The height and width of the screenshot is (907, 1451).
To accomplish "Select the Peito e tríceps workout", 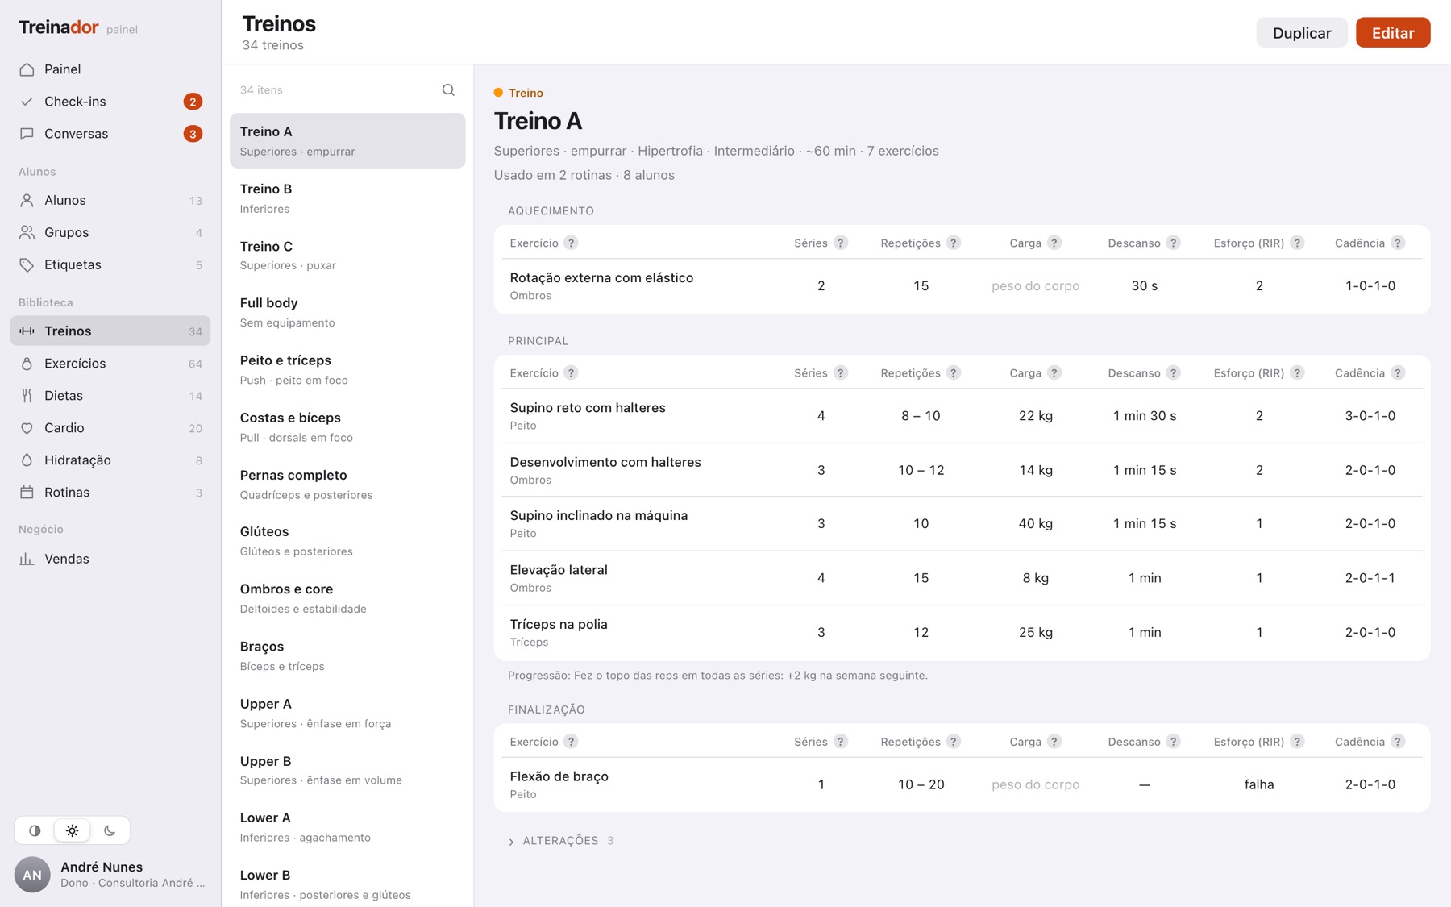I will point(347,369).
